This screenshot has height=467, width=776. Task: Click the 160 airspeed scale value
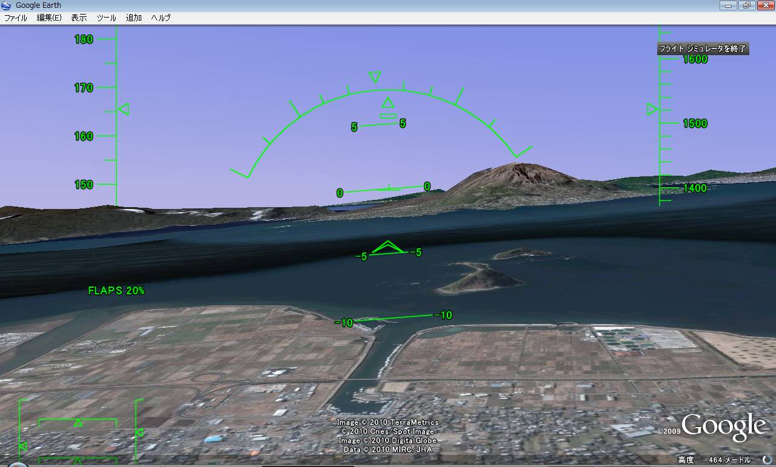(84, 136)
